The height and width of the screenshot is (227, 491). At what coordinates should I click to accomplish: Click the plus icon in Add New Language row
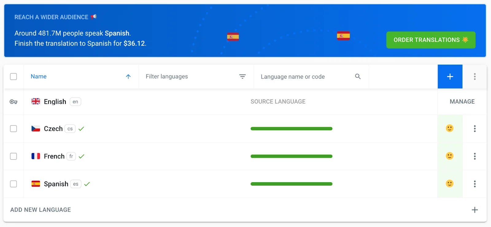click(474, 210)
